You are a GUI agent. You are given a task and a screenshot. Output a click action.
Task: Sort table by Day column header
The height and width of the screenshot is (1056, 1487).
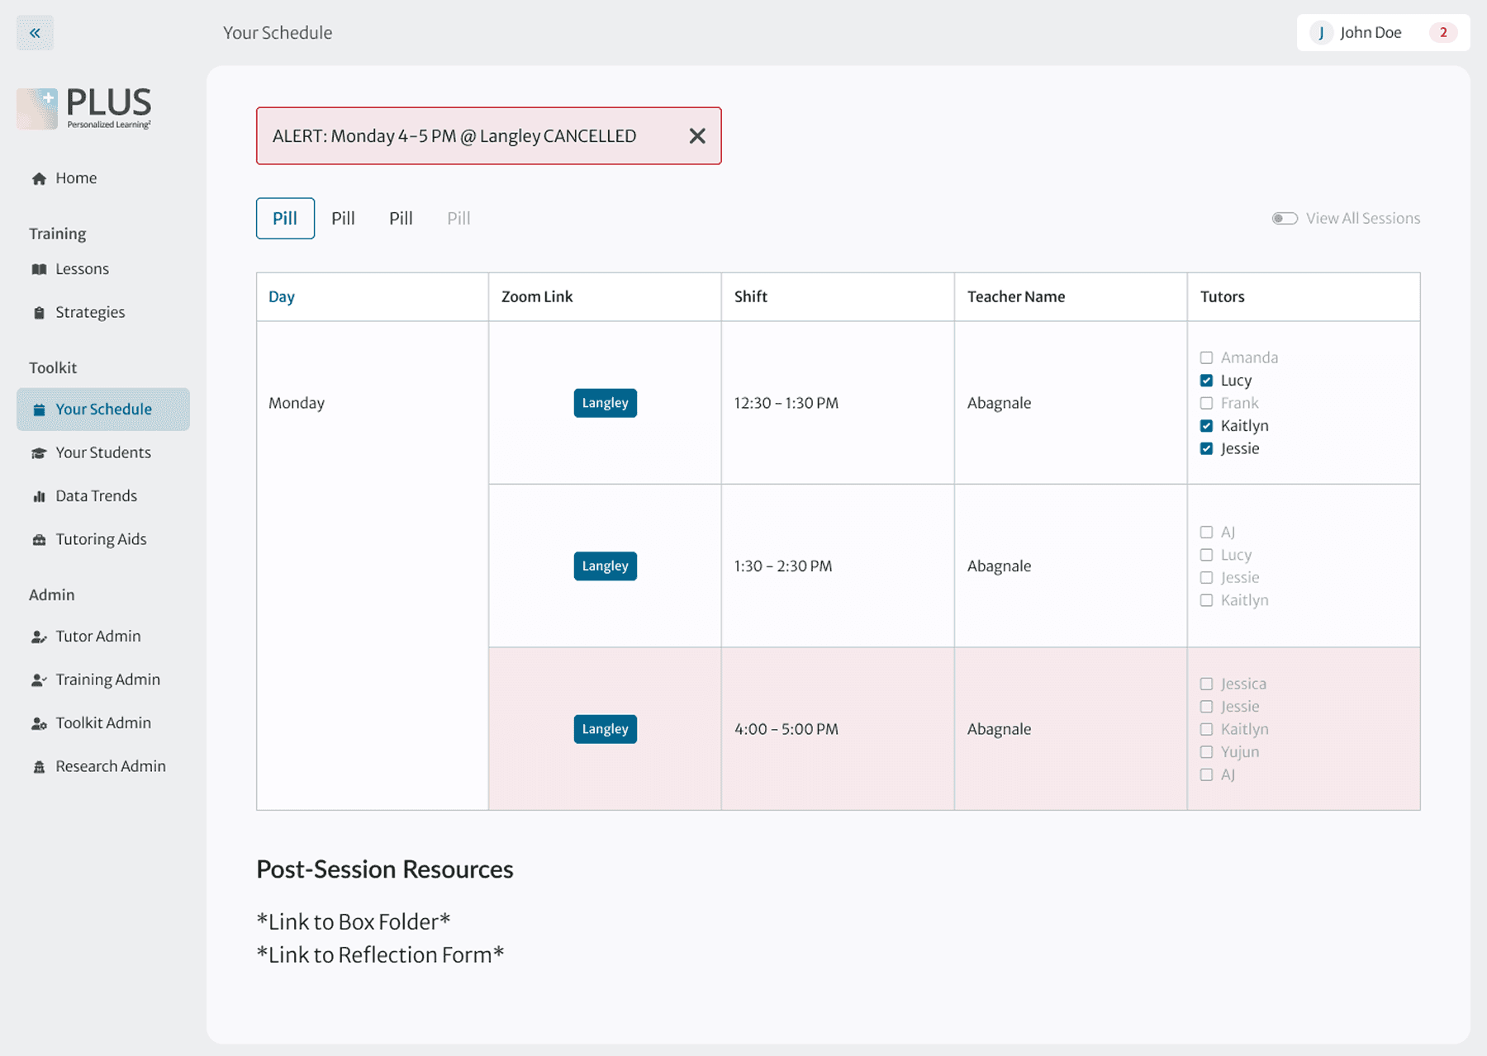[x=282, y=297]
